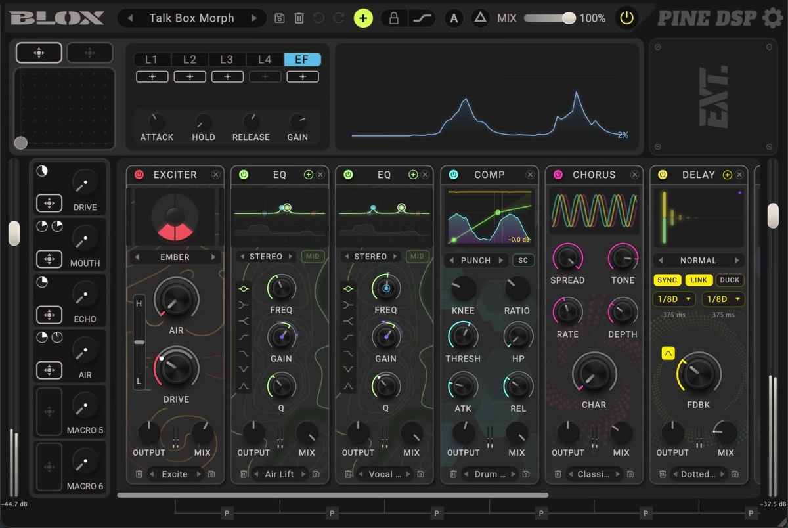Step the DELAY NORMAL mode to the next option

tap(737, 261)
